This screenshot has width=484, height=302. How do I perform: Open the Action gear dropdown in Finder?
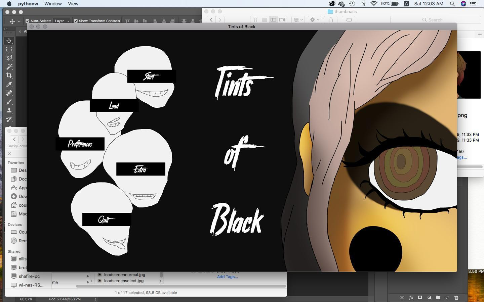[x=314, y=20]
